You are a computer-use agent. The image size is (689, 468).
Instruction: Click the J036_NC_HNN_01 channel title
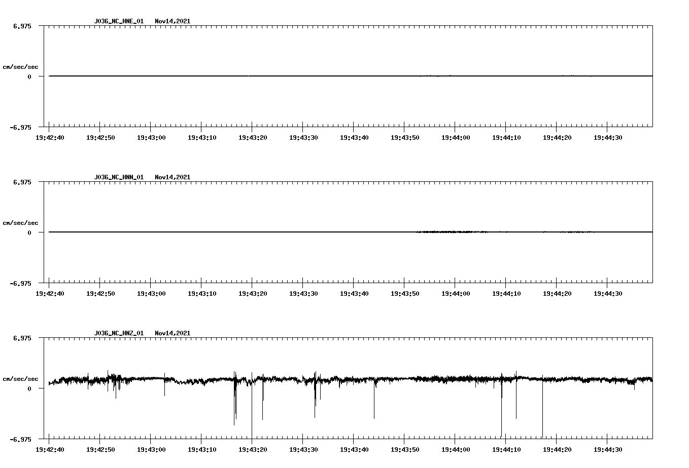pyautogui.click(x=119, y=177)
